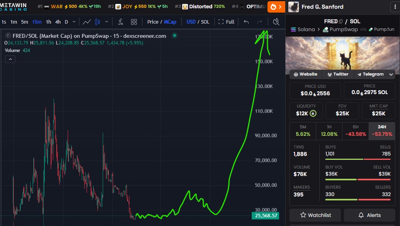Open the chart quick search icon
Viewport: 400px width, 226px height.
[276, 22]
